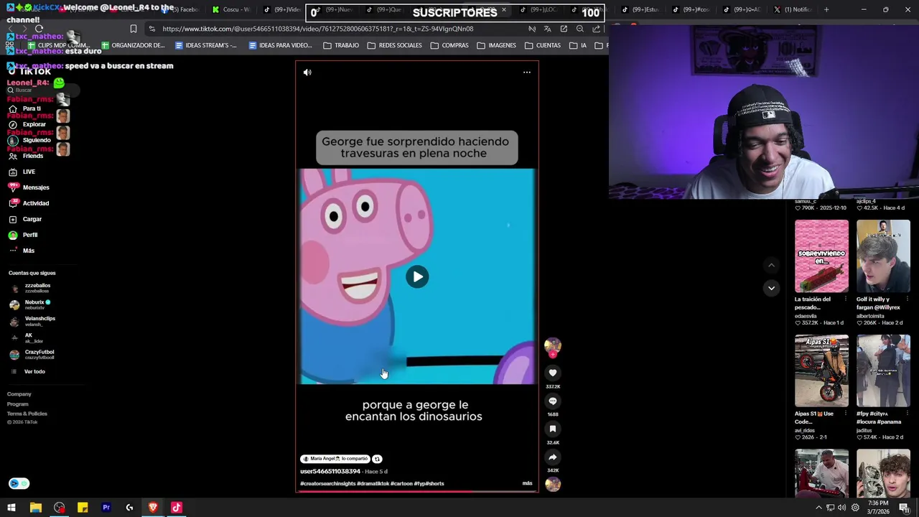This screenshot has height=517, width=919.
Task: Share the video using the arrow icon
Action: (x=553, y=457)
